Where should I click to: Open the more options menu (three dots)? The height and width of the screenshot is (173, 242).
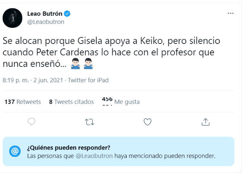click(x=230, y=13)
